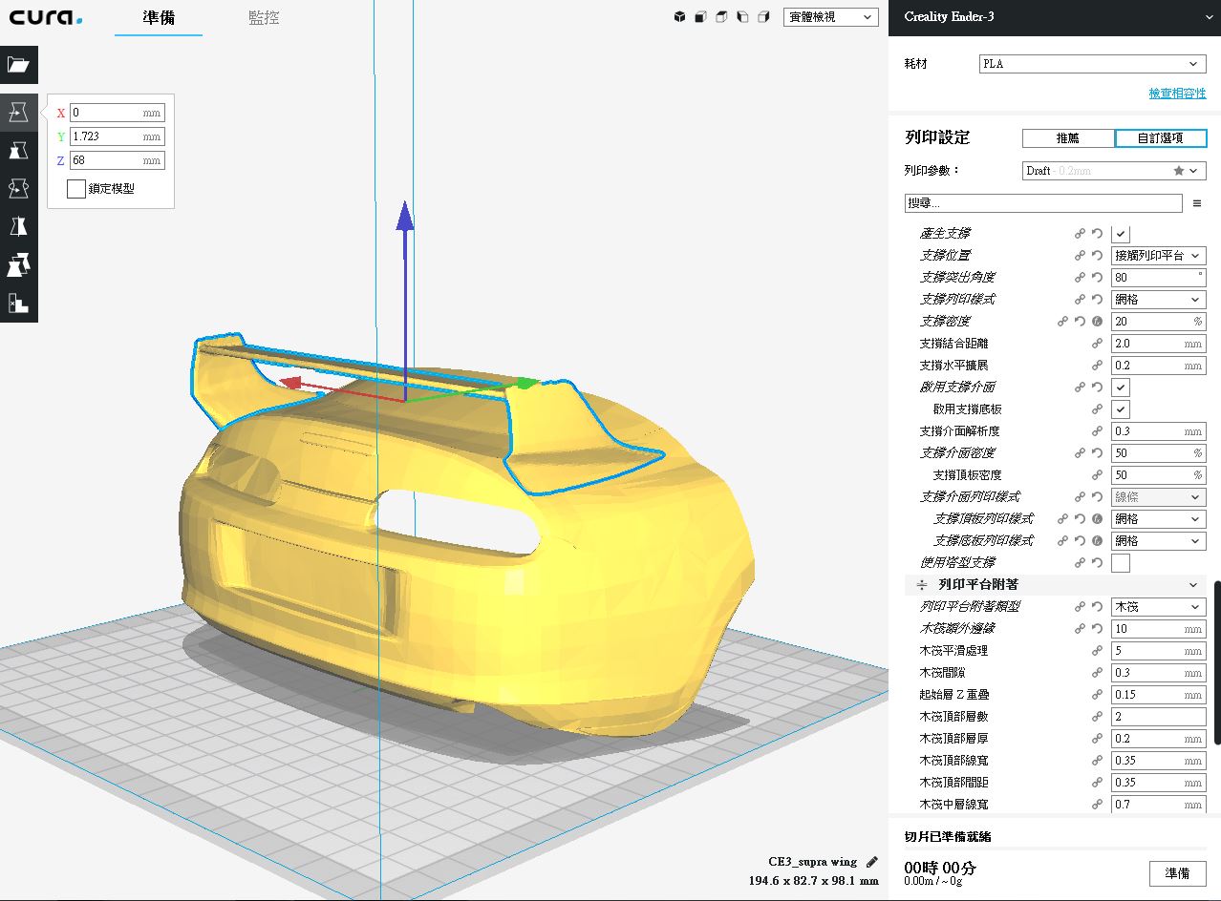
Task: Switch print setup to 推薦 mode
Action: click(x=1068, y=138)
